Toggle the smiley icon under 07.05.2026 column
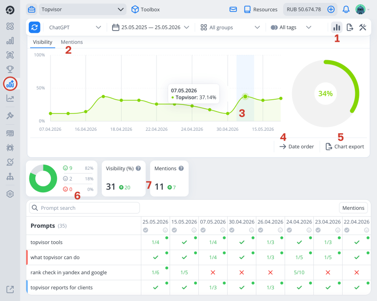The height and width of the screenshot is (301, 377). coord(222,230)
